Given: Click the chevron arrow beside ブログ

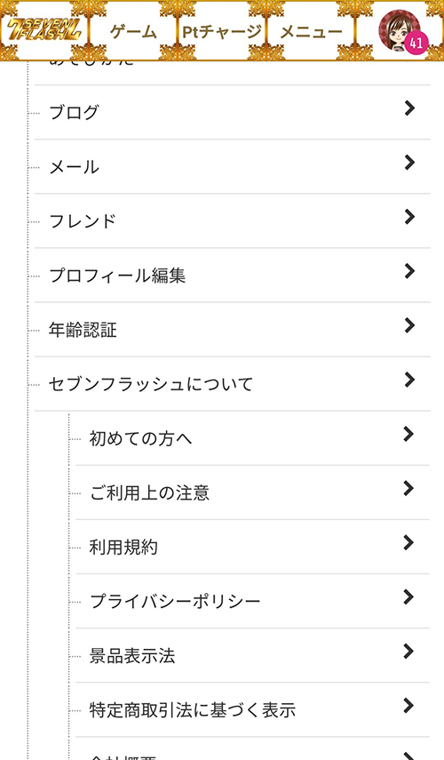Looking at the screenshot, I should coord(409,108).
